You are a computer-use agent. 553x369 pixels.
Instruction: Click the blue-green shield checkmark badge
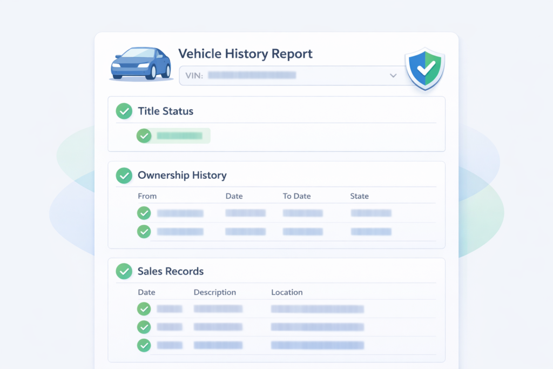[x=425, y=68]
